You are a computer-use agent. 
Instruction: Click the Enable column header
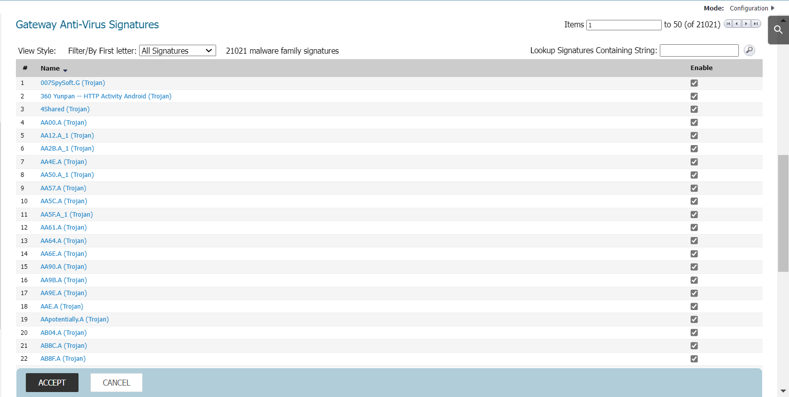pos(701,68)
